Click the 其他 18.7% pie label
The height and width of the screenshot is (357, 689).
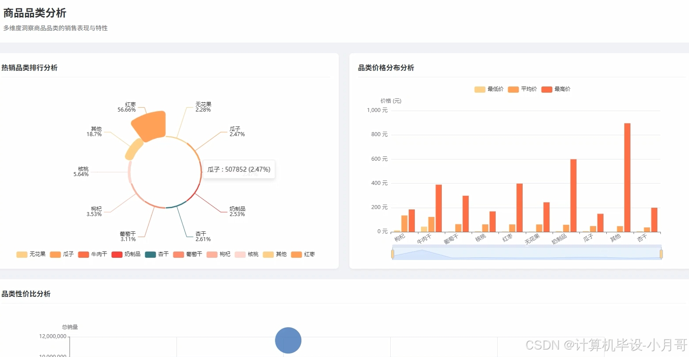94,132
